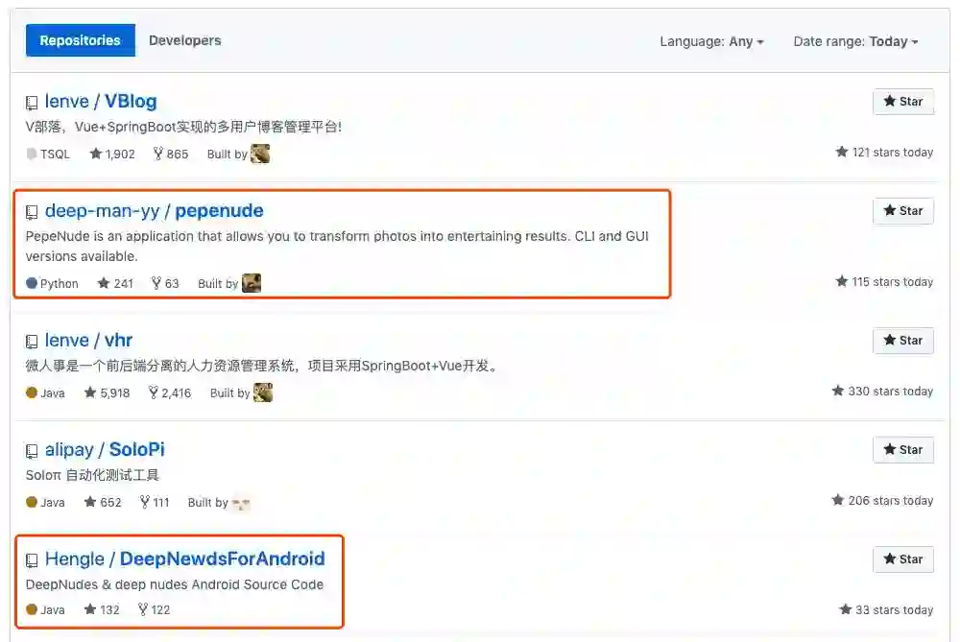Image resolution: width=960 pixels, height=642 pixels.
Task: Click the stargazers star icon showing 1,902
Action: click(x=95, y=154)
